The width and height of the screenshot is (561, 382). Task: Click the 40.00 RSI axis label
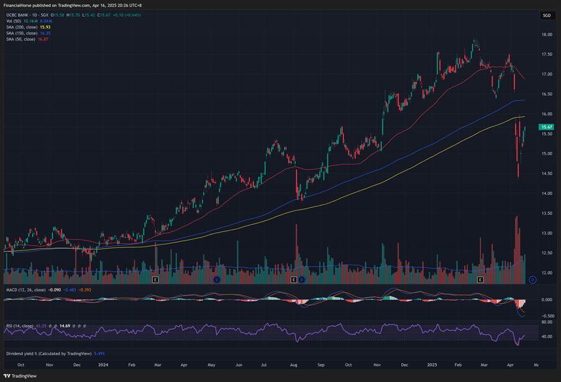tap(546, 336)
